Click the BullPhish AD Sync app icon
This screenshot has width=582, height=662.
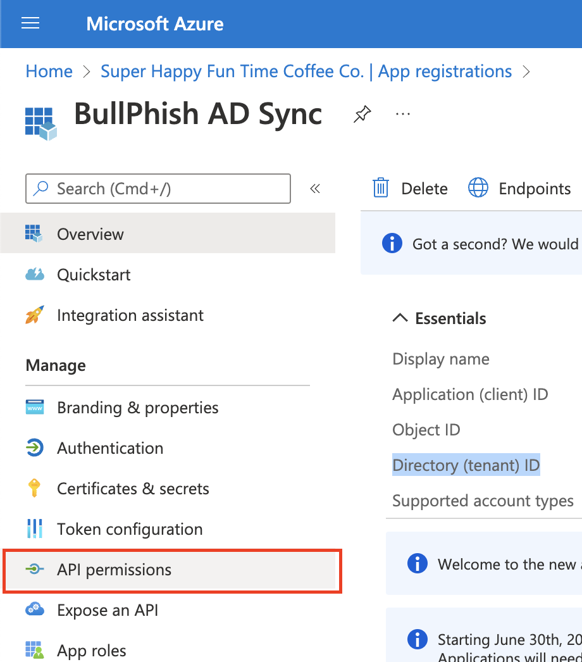[x=41, y=123]
